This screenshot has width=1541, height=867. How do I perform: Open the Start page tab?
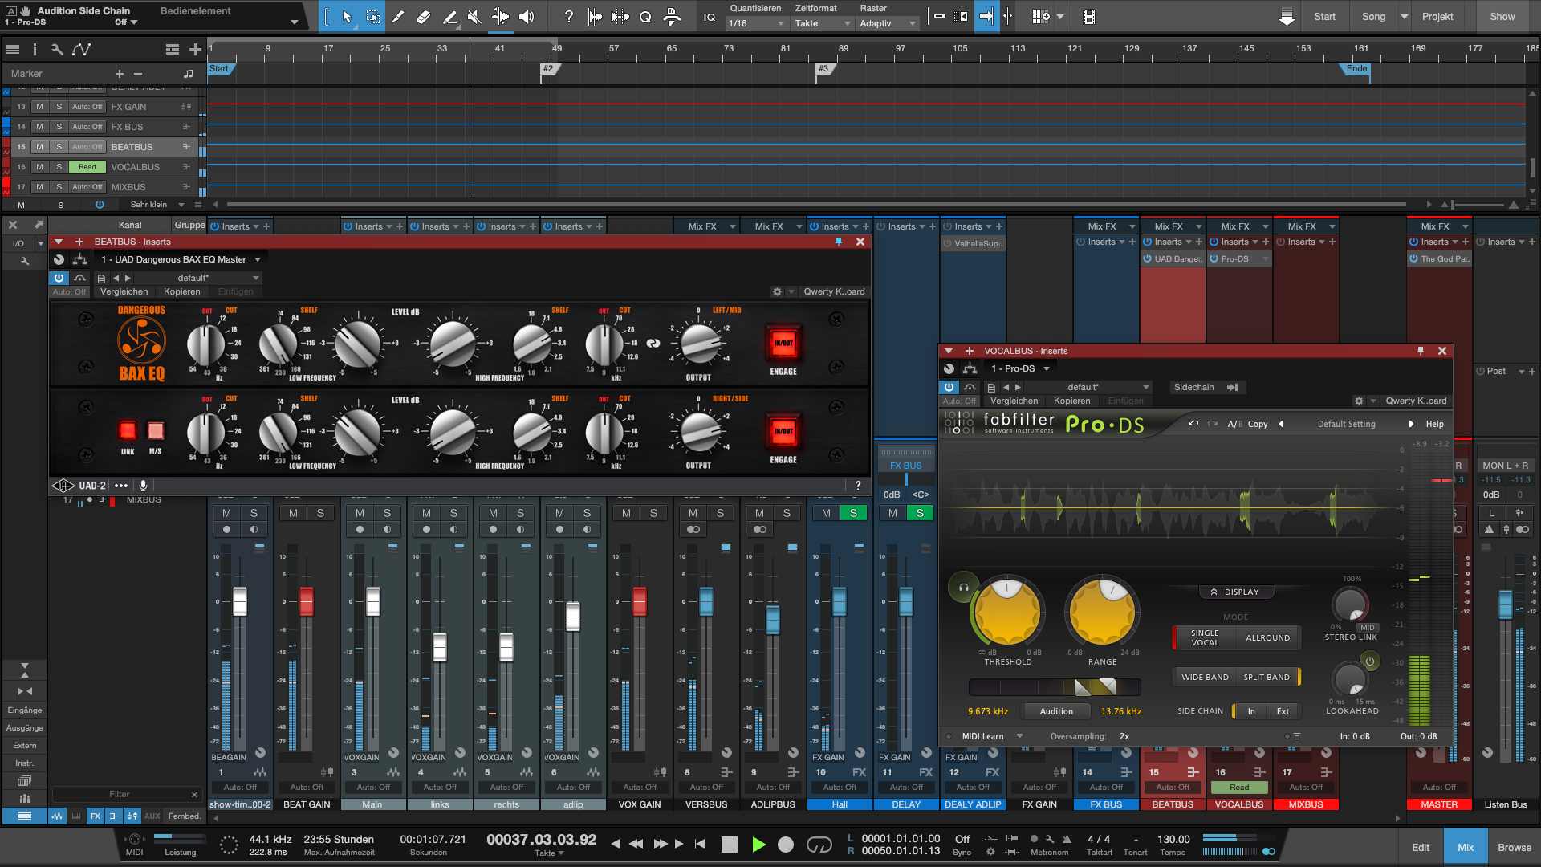[1324, 17]
